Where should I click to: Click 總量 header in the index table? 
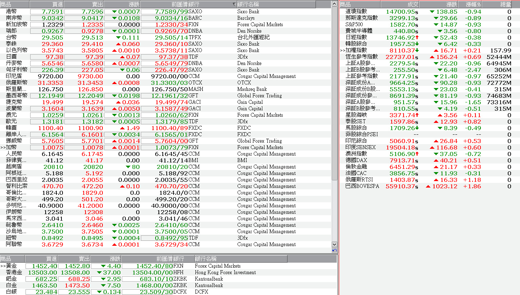coord(497,5)
